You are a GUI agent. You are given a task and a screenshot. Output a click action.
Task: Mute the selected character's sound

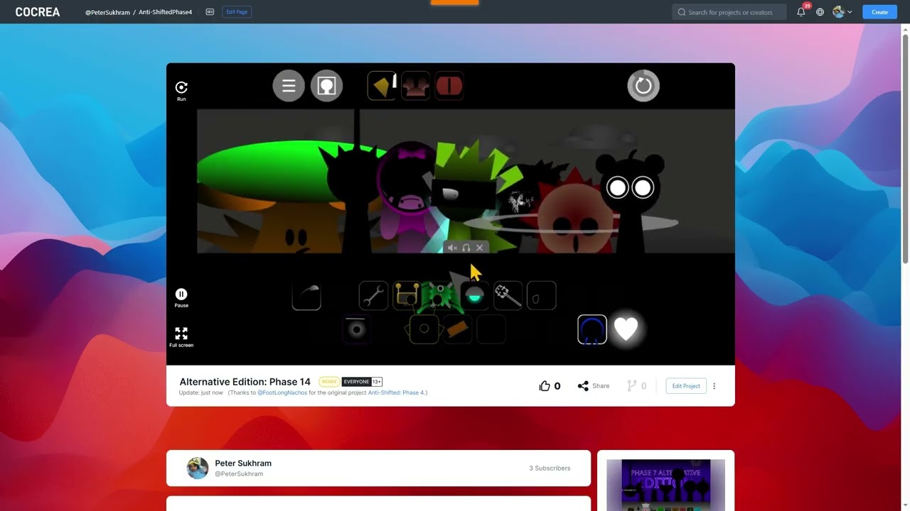[x=453, y=248]
